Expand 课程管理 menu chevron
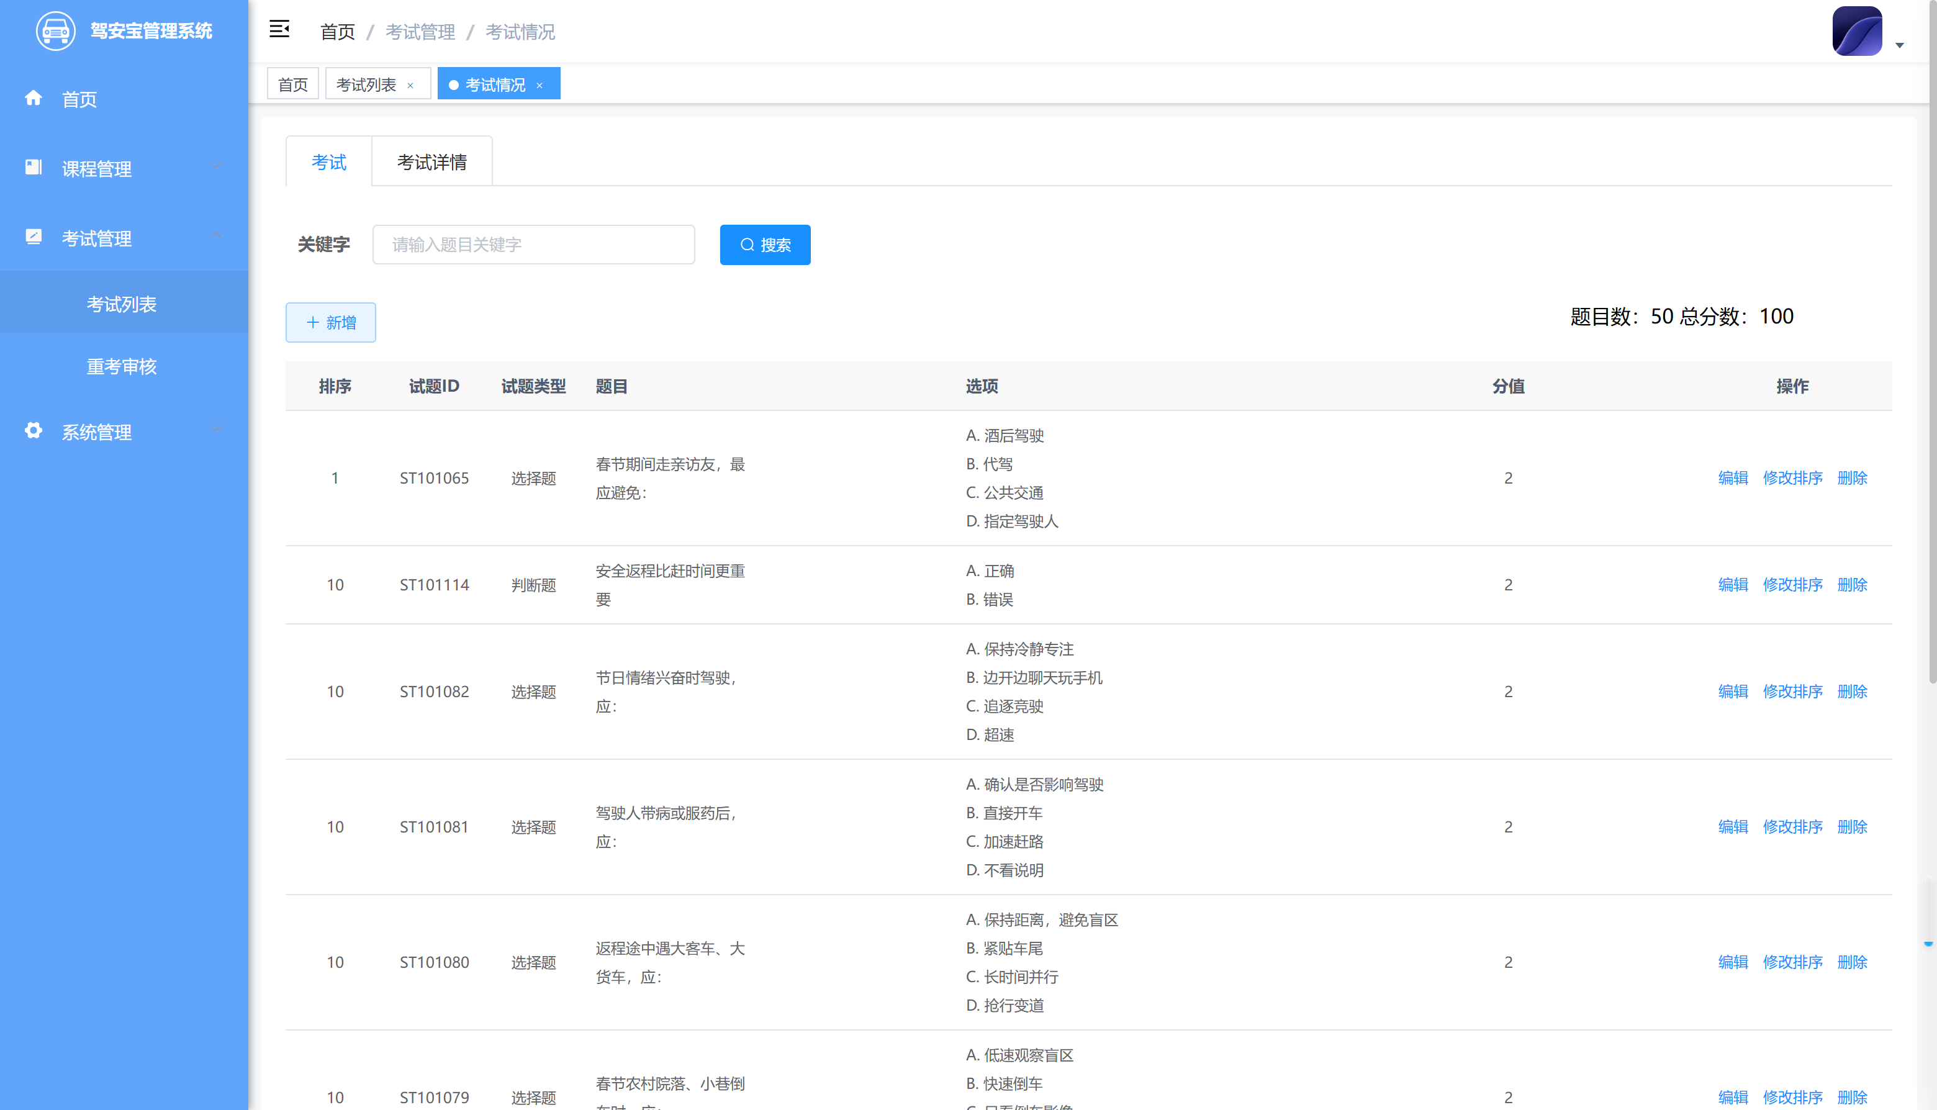Image resolution: width=1937 pixels, height=1110 pixels. (x=215, y=166)
